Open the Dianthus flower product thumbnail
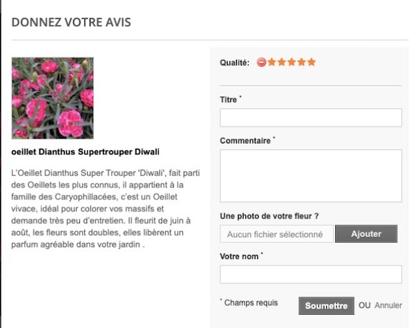 pos(52,98)
